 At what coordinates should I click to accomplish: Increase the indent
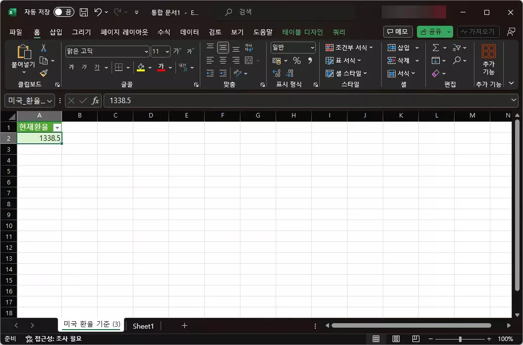pyautogui.click(x=223, y=73)
